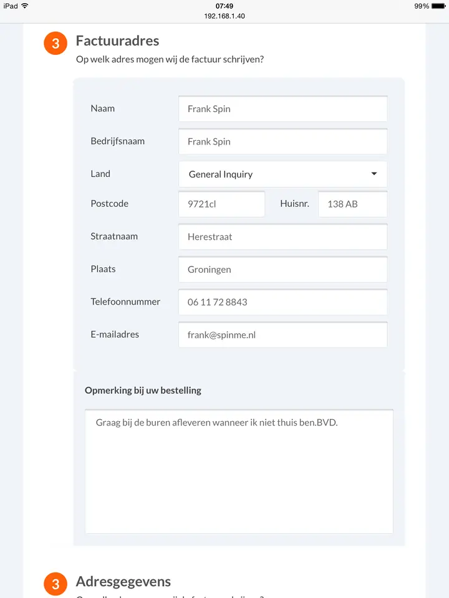Click the Straatnaam label
This screenshot has height=598, width=449.
(114, 237)
